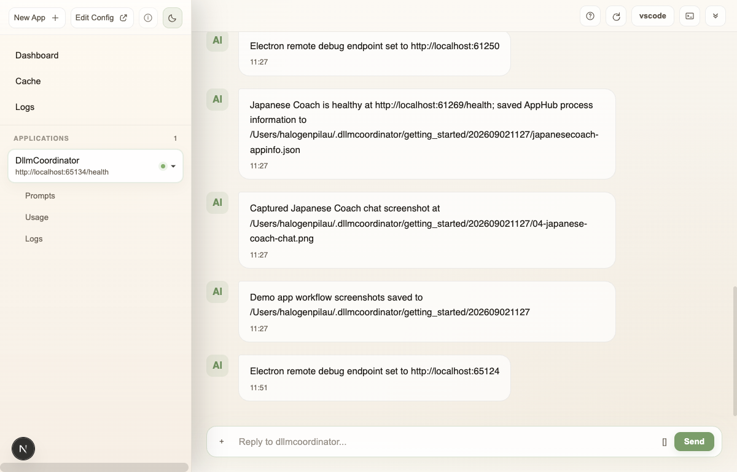737x472 pixels.
Task: Focus the Reply to dllmcoordinator input
Action: click(x=445, y=441)
